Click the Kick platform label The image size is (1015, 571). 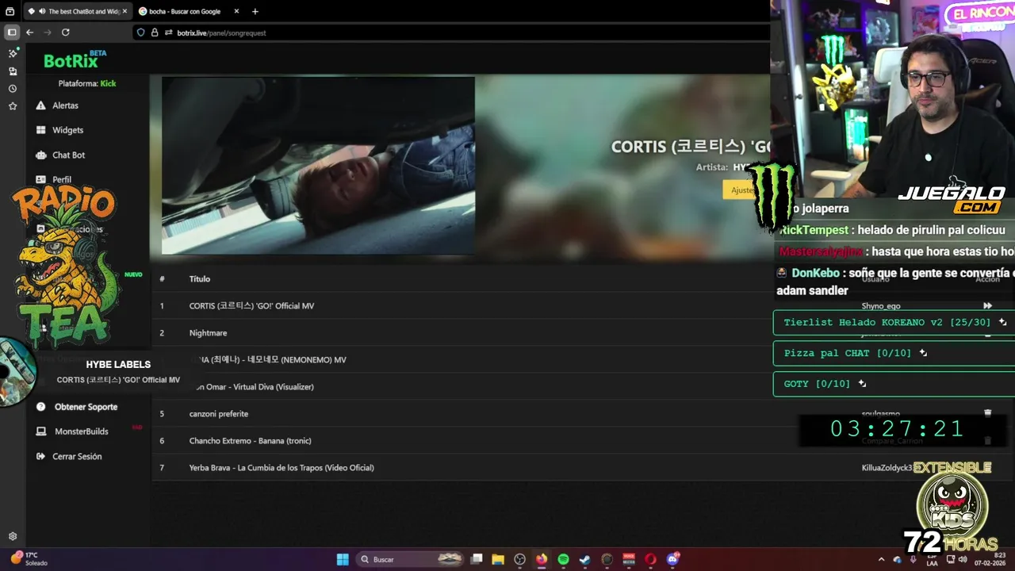(x=108, y=83)
